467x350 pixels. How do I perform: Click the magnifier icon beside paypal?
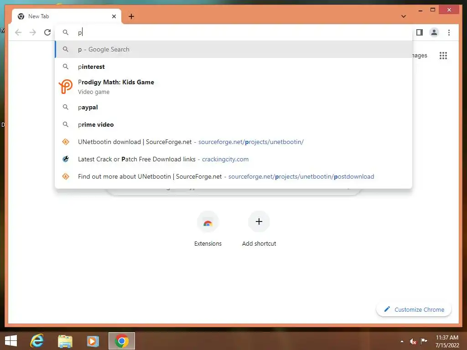point(66,107)
